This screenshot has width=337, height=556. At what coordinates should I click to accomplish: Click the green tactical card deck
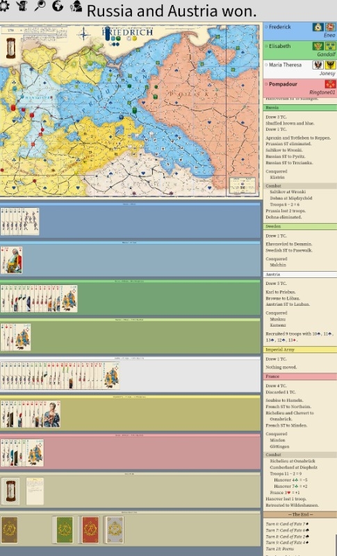[x=65, y=530]
